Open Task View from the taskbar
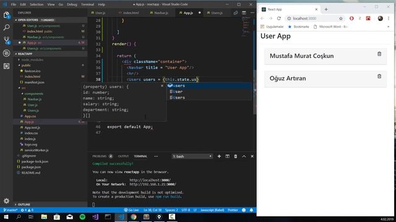Screen dimensions: 396x222 pos(31,216)
